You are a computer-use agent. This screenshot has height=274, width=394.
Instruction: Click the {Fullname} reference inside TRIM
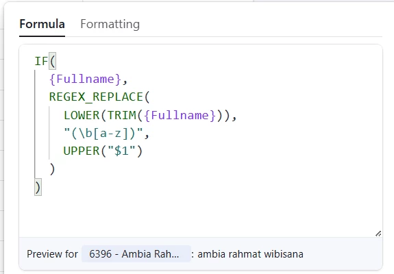coord(180,115)
